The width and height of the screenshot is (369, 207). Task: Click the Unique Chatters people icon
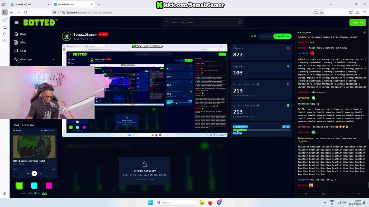(288, 85)
